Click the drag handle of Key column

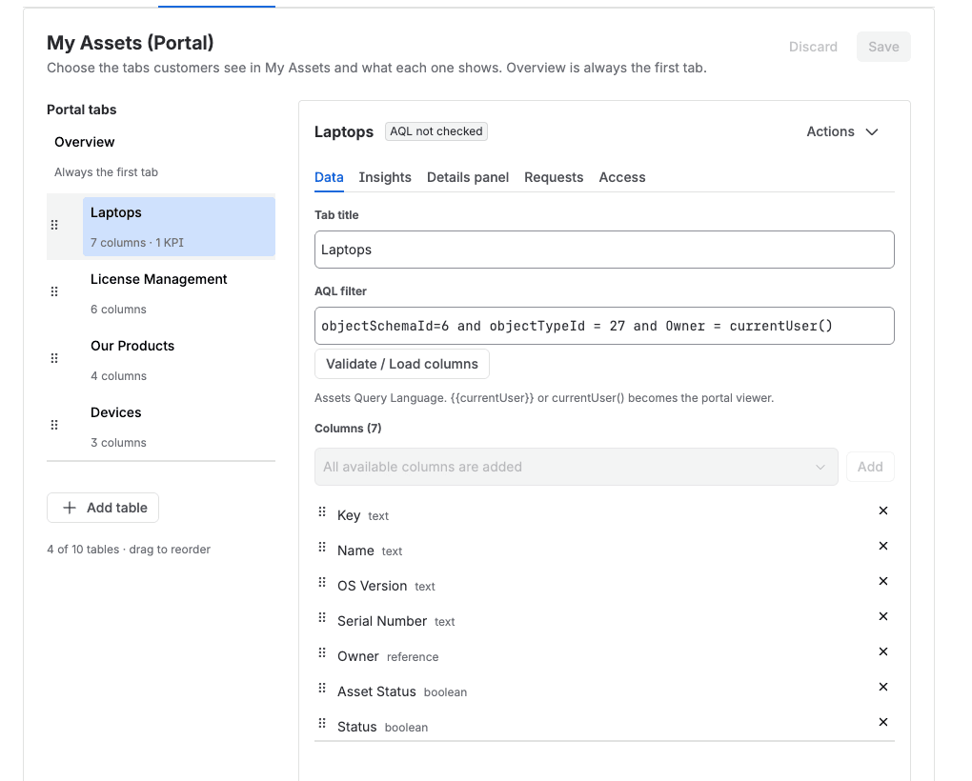pyautogui.click(x=322, y=511)
